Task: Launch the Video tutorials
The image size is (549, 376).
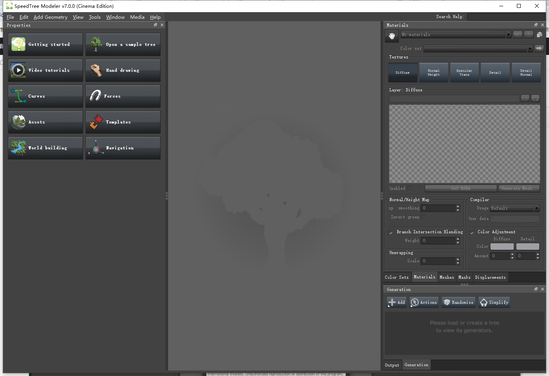Action: [x=45, y=70]
